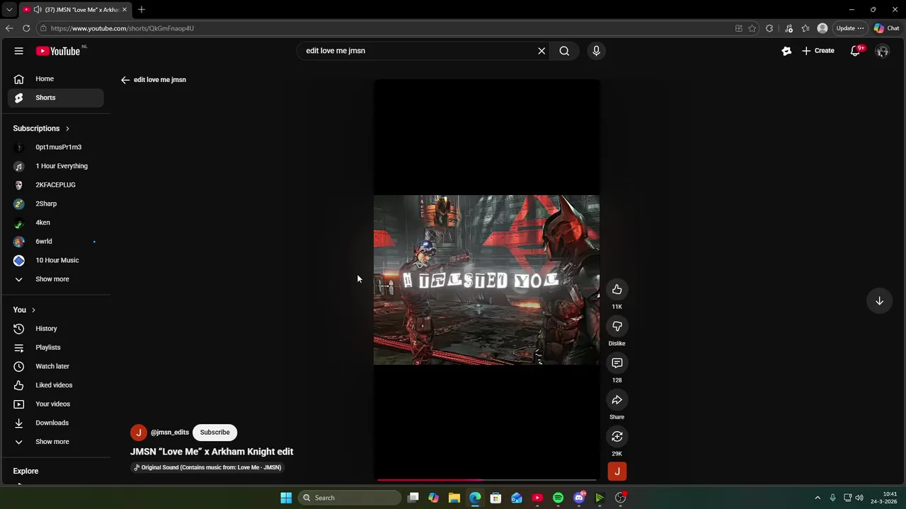Open the 0pt1musPr1m3 channel subscription
Image resolution: width=906 pixels, height=509 pixels.
point(56,147)
